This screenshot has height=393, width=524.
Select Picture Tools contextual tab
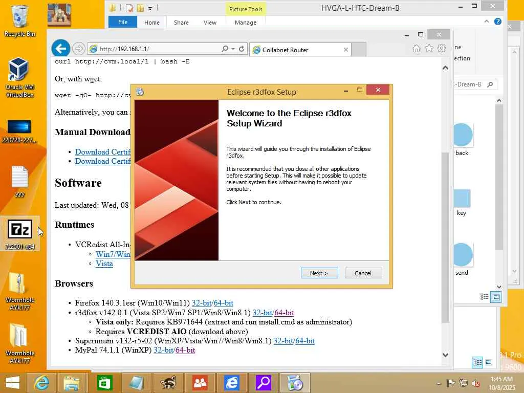coord(246,9)
